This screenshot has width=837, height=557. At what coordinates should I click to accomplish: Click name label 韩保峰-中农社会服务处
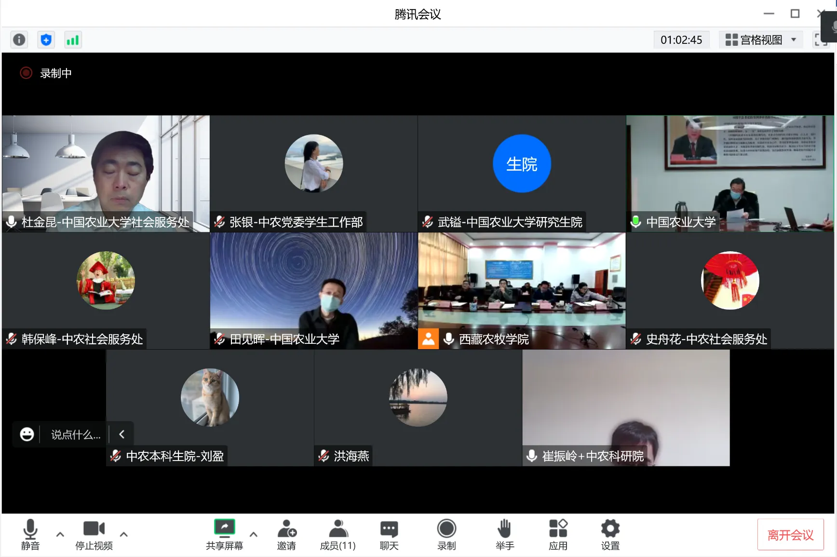tap(82, 339)
